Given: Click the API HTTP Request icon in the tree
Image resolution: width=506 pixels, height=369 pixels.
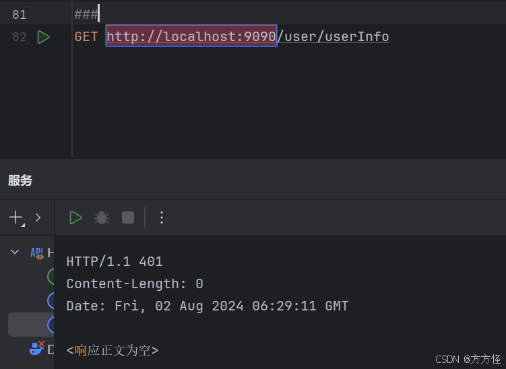Looking at the screenshot, I should (x=37, y=253).
